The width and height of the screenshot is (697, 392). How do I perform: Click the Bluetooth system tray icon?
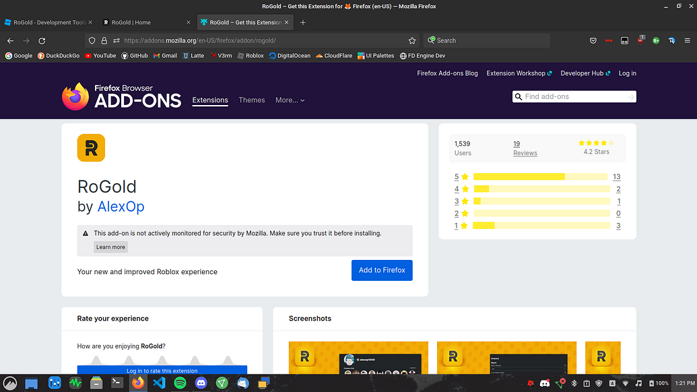tap(574, 383)
